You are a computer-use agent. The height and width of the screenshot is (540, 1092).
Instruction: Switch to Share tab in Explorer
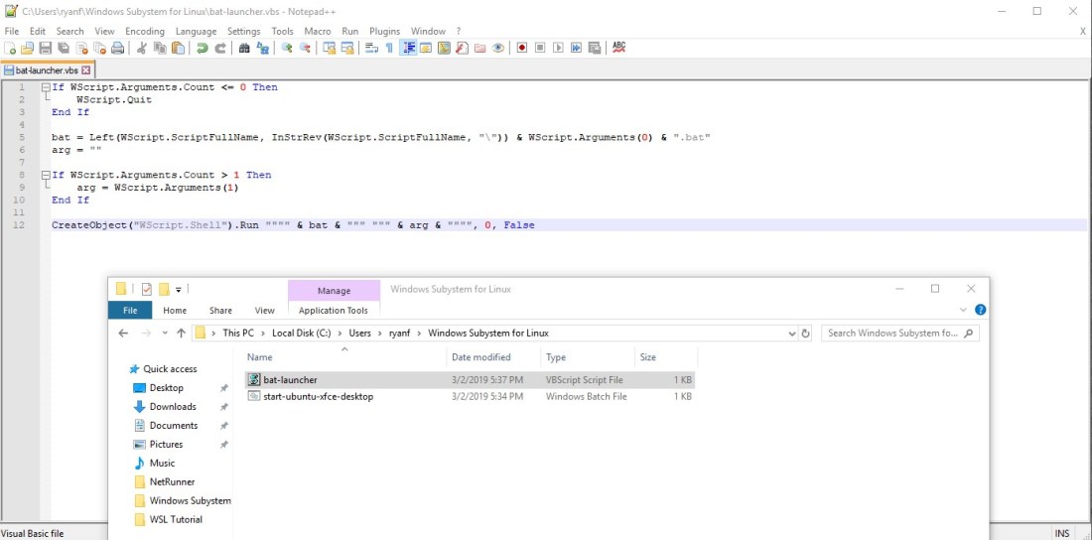[220, 311]
